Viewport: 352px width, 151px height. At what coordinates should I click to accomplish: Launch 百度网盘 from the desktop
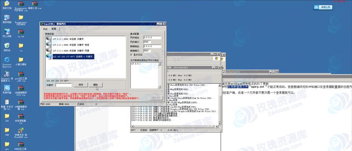7,89
